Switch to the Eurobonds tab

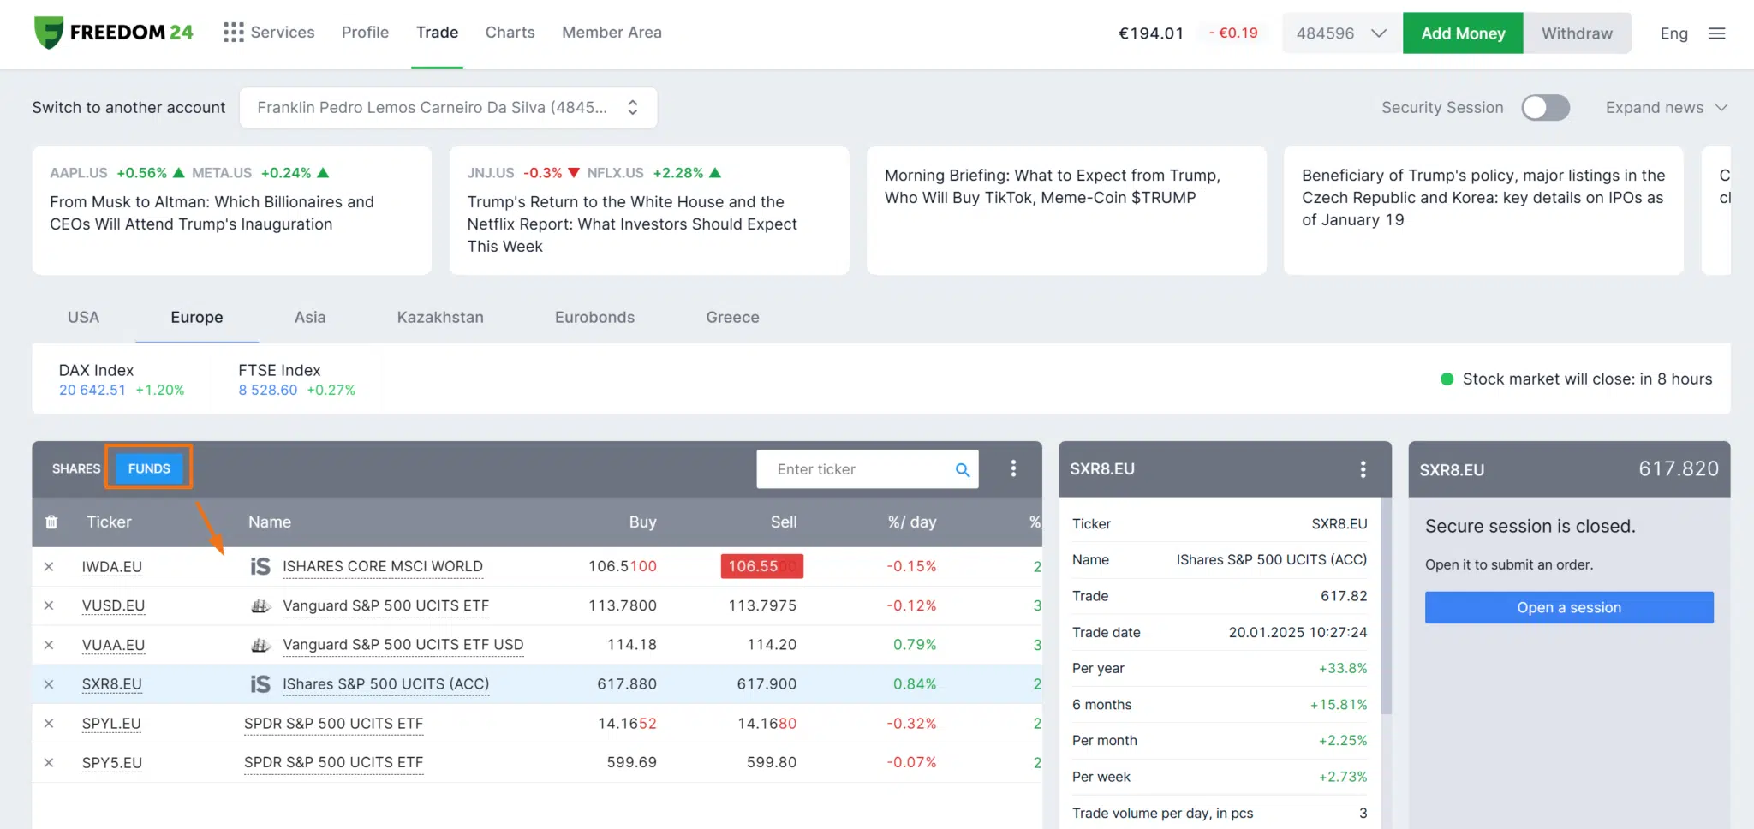[594, 317]
